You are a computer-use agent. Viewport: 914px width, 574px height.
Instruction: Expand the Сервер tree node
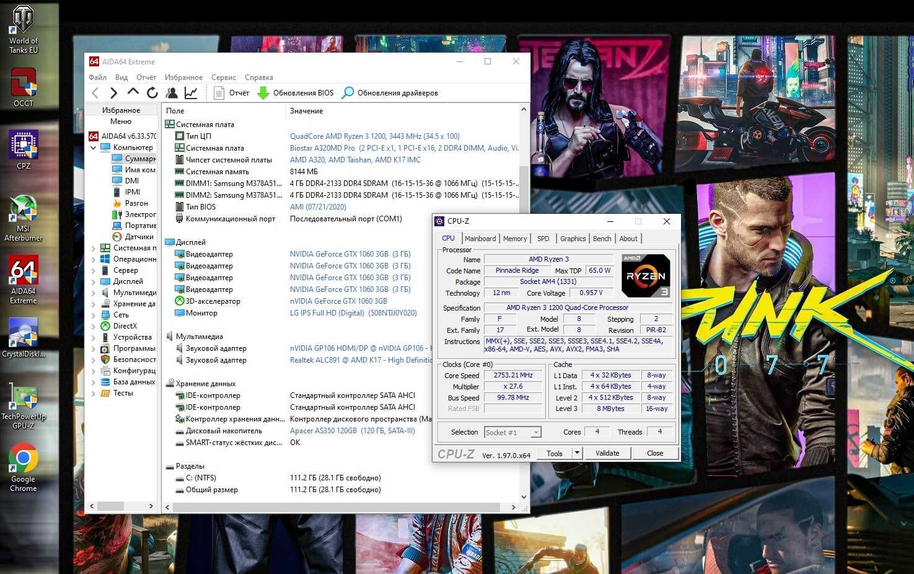[x=94, y=270]
